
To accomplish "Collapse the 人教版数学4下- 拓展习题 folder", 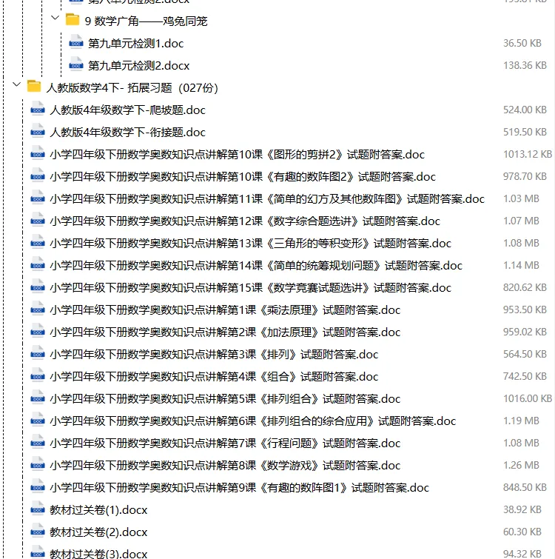I will 16,84.
